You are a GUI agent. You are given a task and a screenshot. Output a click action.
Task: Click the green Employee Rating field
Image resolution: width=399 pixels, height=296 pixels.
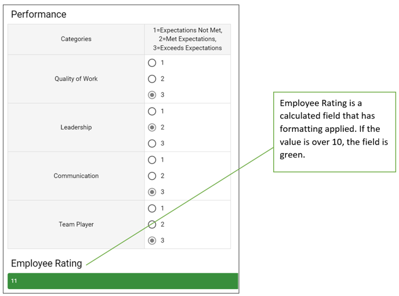(122, 281)
